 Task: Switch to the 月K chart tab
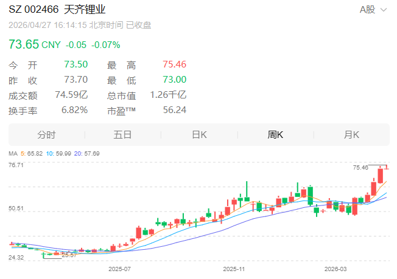pyautogui.click(x=351, y=135)
